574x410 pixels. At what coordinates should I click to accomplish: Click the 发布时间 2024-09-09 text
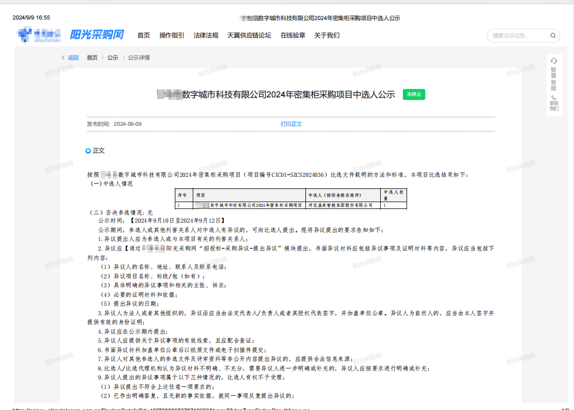pyautogui.click(x=114, y=124)
